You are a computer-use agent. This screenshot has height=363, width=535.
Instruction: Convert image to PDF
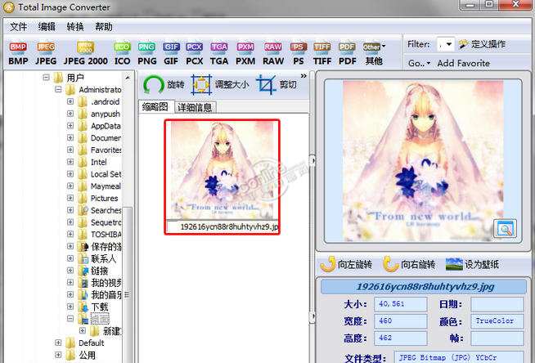(x=347, y=53)
